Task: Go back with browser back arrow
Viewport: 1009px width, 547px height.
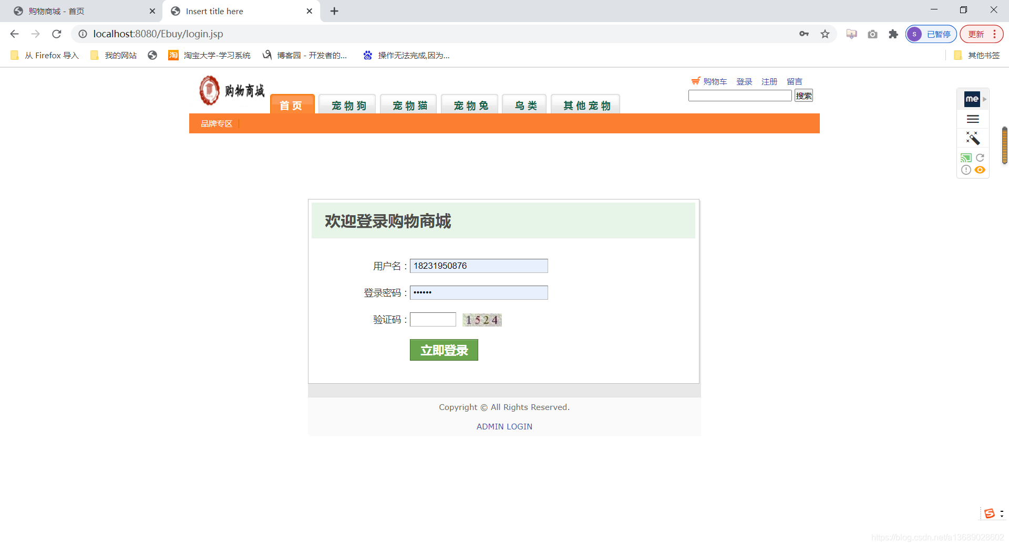Action: [14, 34]
